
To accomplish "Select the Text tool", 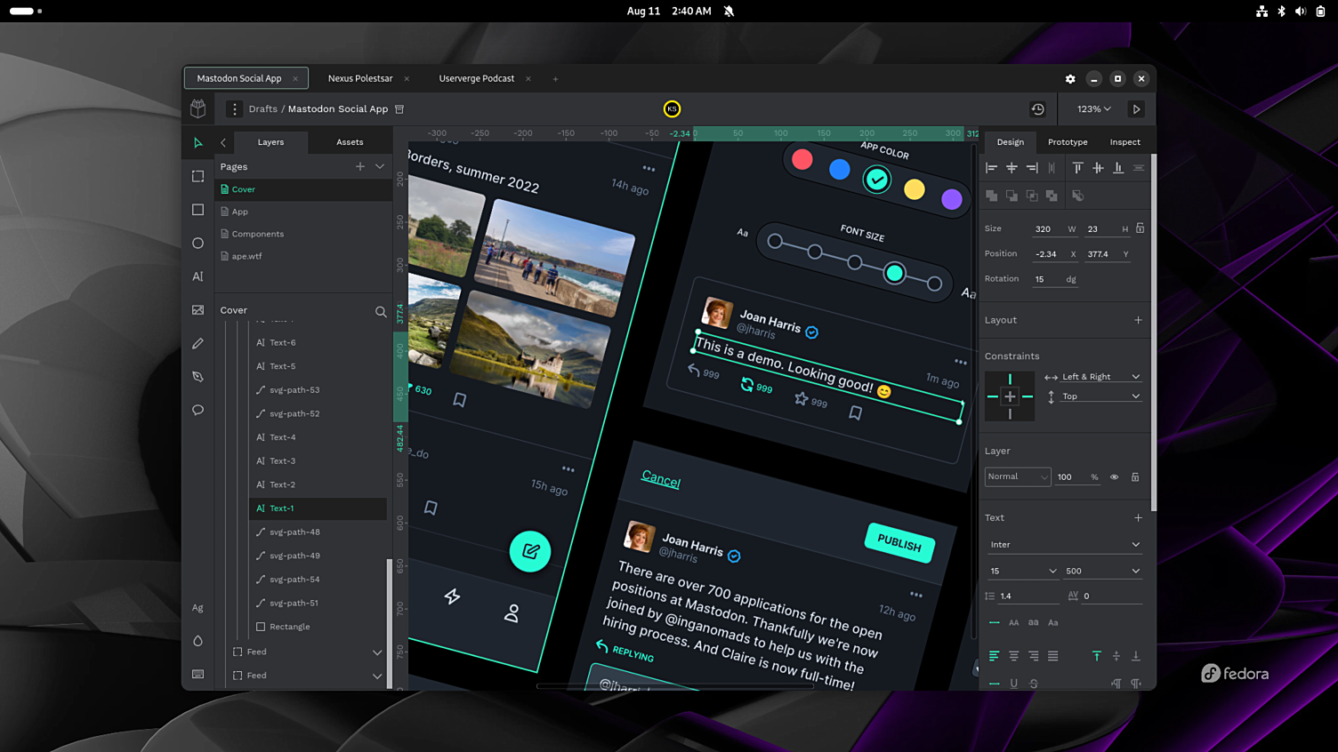I will click(197, 276).
